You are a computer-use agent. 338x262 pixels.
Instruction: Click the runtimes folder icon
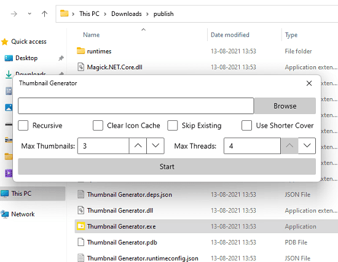[x=81, y=51]
